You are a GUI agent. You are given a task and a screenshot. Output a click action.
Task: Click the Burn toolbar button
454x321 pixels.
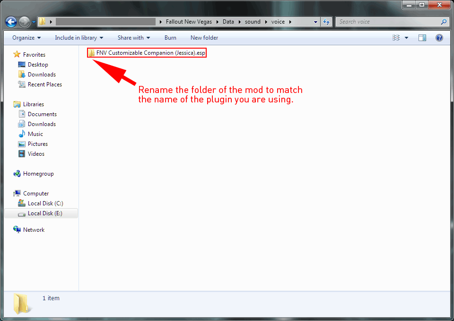point(170,38)
